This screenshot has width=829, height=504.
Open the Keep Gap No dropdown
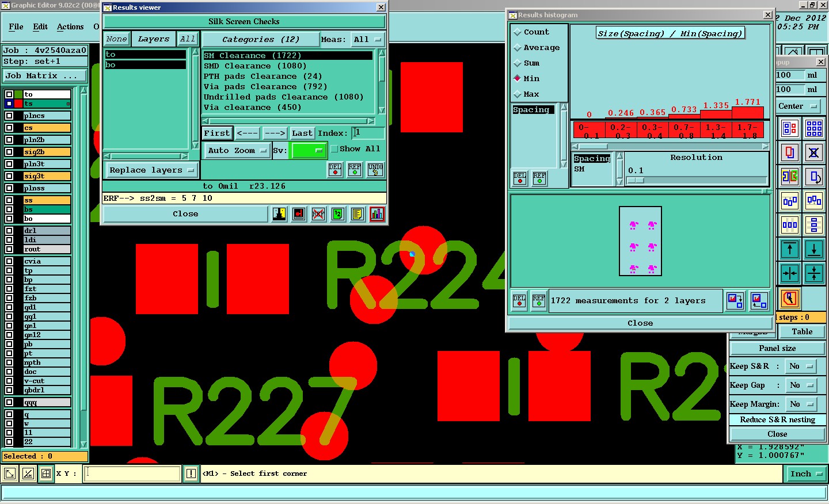(801, 385)
